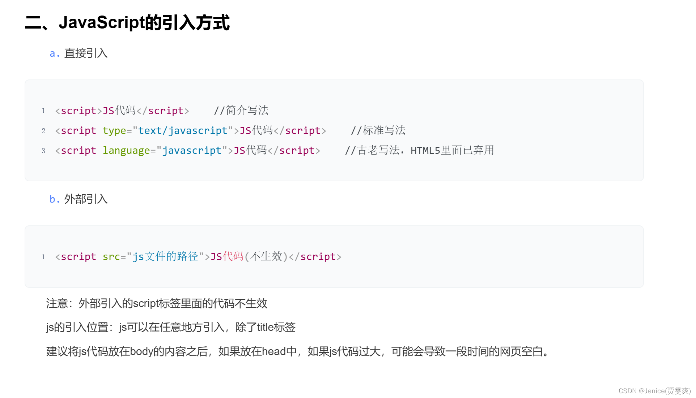Click the paragraph beginning "建议将js代码放在body"
This screenshot has height=398, width=696.
298,351
